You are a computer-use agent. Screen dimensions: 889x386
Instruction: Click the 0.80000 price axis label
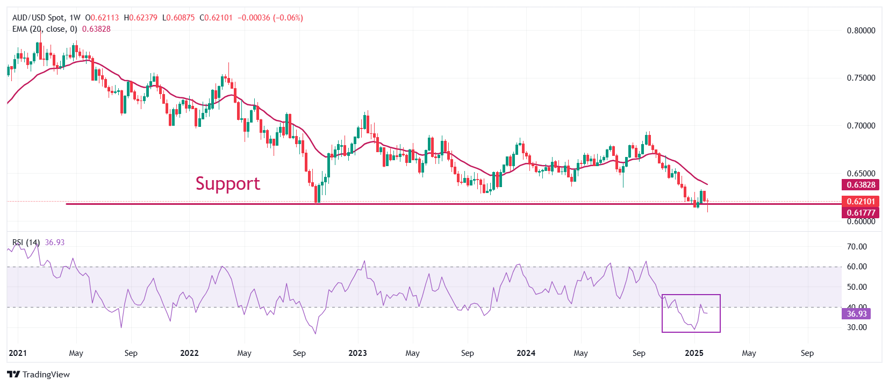point(861,31)
